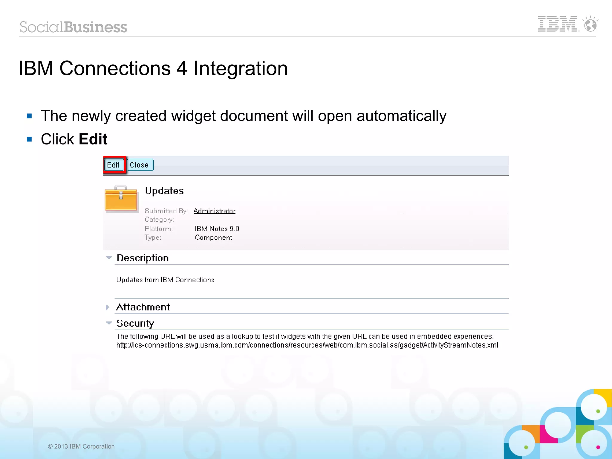Click the IBM globe icon
Screen dimensions: 612x459
tap(590, 24)
